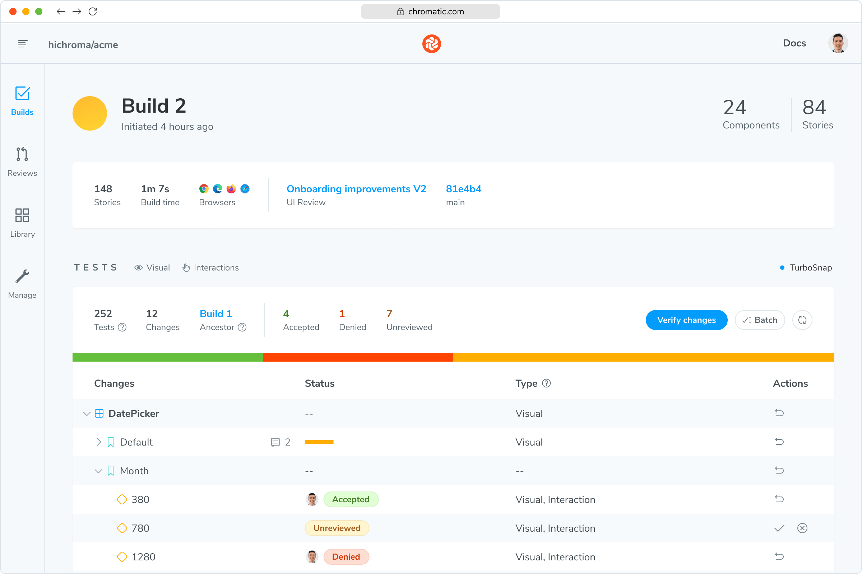862x574 pixels.
Task: Collapse the Month story group
Action: point(98,471)
